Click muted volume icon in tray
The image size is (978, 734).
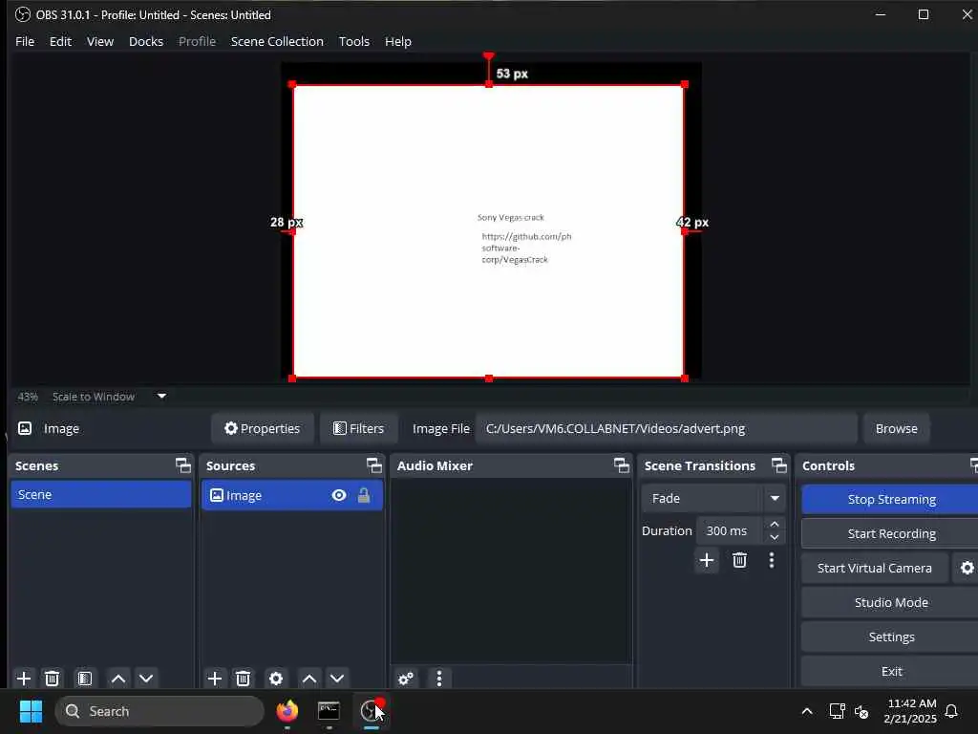(861, 711)
